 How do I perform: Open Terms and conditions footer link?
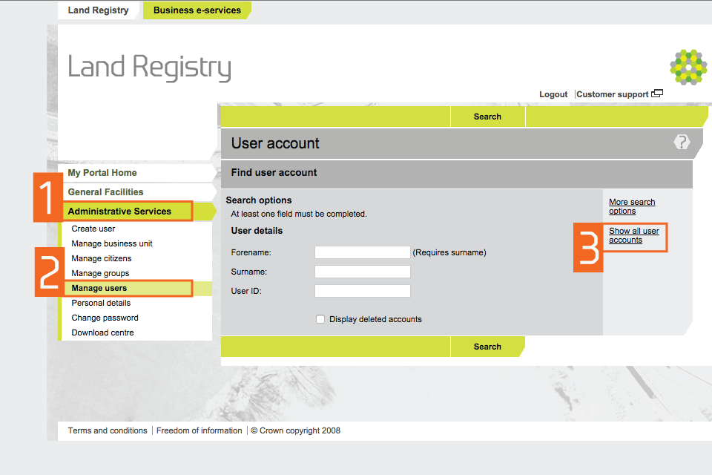click(108, 430)
